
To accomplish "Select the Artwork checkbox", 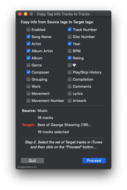I will [70, 101].
